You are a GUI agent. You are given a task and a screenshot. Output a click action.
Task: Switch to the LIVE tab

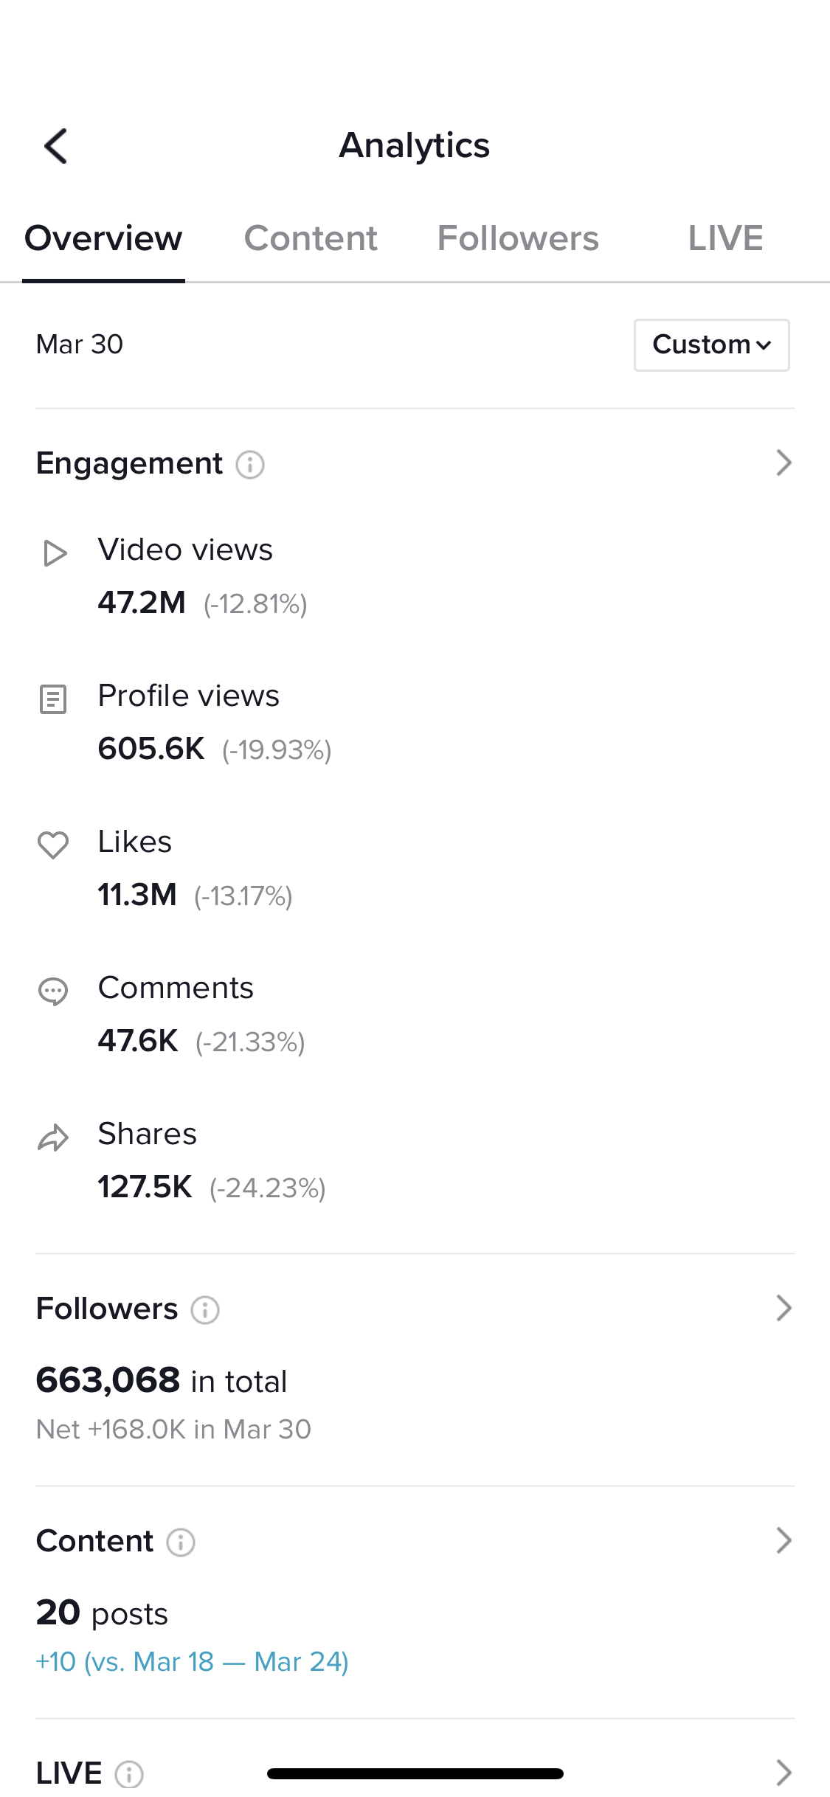coord(725,238)
